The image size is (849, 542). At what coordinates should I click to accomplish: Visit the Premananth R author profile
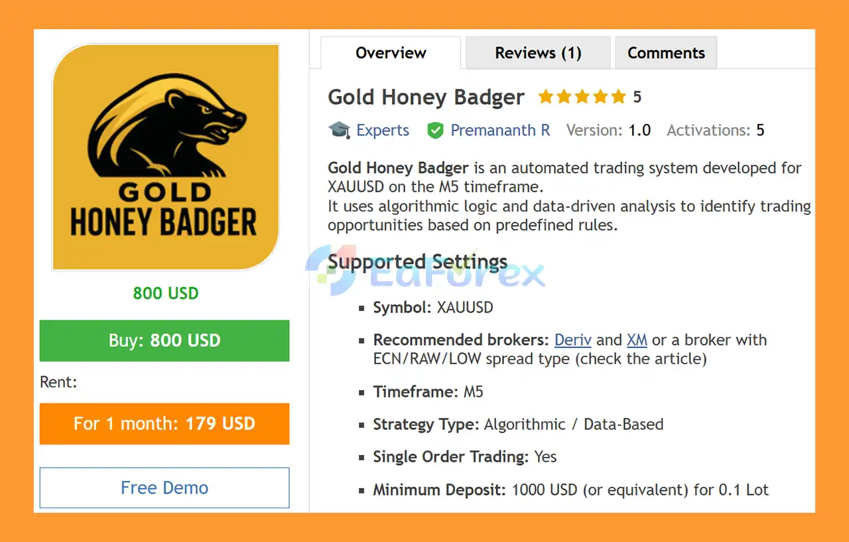(500, 130)
